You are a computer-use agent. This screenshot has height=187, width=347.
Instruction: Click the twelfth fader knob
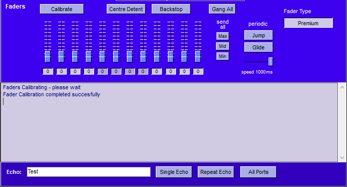coord(198,56)
